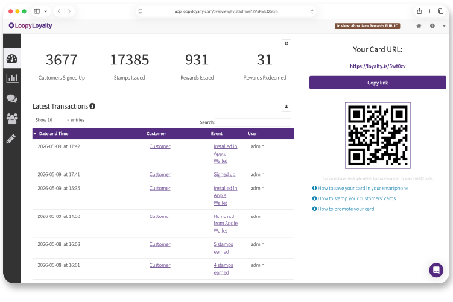
Task: Sort by Event column header
Action: point(217,133)
